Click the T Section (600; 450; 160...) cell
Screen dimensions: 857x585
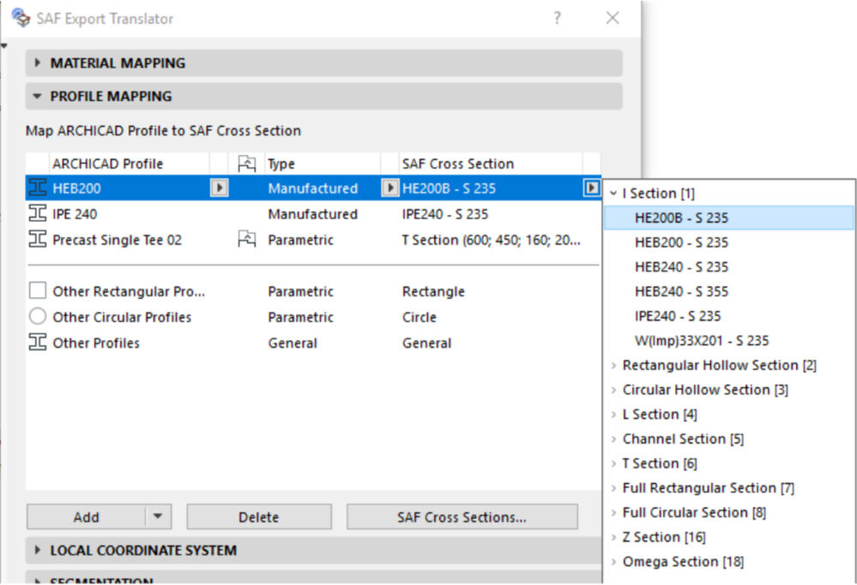click(x=492, y=240)
